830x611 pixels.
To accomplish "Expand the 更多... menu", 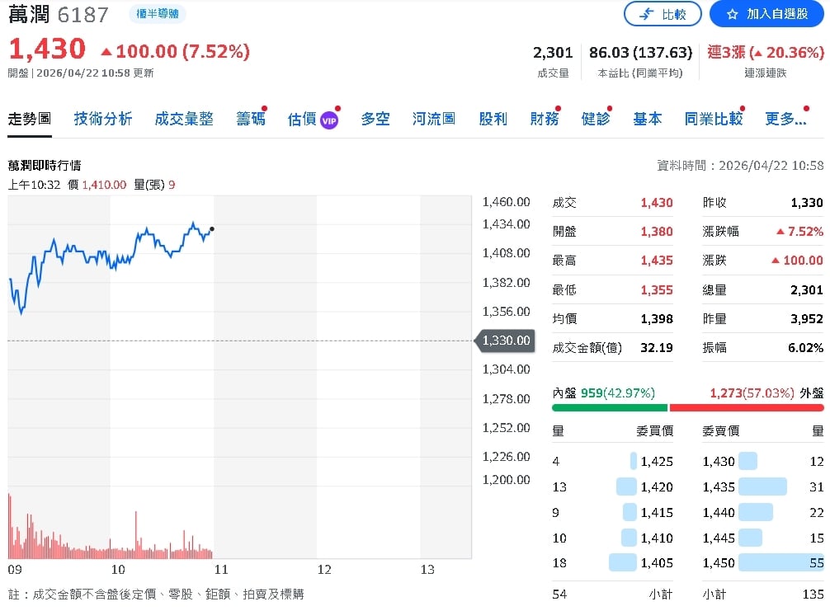I will pyautogui.click(x=785, y=119).
